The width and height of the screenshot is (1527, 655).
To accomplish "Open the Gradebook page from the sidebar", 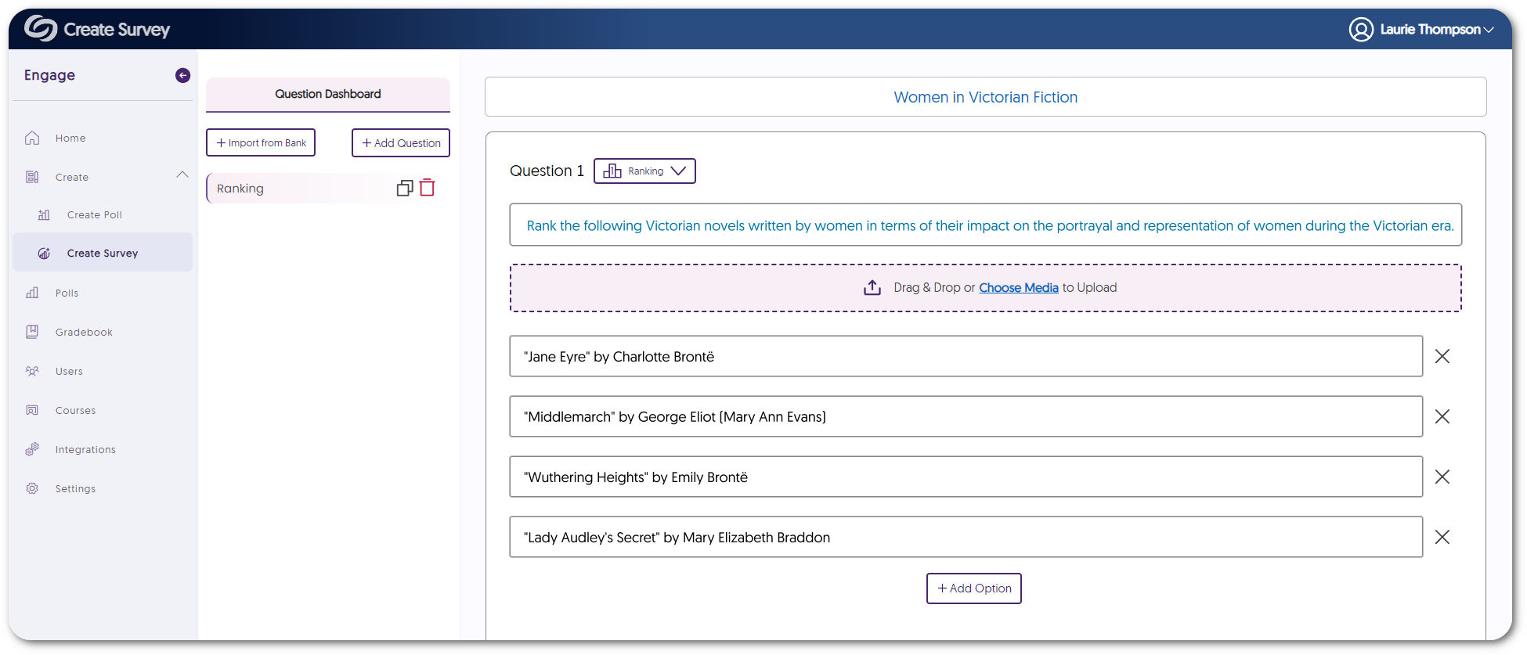I will 84,332.
